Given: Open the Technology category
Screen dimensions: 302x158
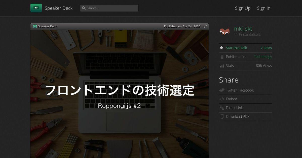Looking at the screenshot, I should (263, 57).
